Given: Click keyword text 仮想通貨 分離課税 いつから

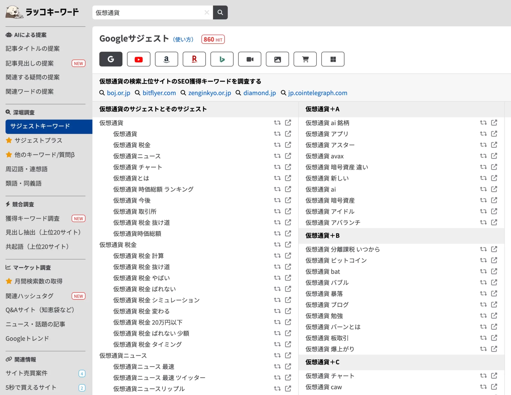Looking at the screenshot, I should coord(343,250).
